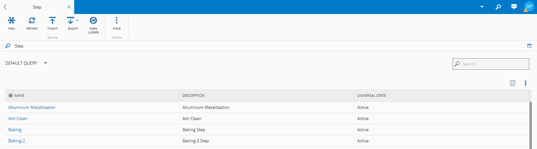537x149 pixels.
Task: Open the global search magnifier
Action: [x=498, y=7]
